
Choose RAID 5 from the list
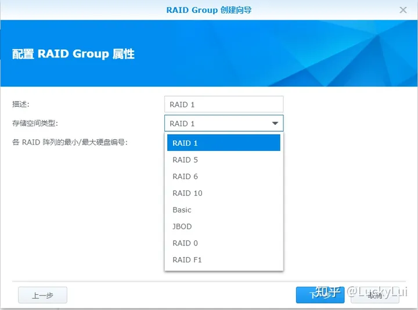[x=224, y=160]
